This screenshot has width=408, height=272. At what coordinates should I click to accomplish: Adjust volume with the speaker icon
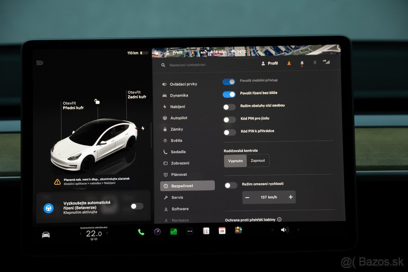285,230
